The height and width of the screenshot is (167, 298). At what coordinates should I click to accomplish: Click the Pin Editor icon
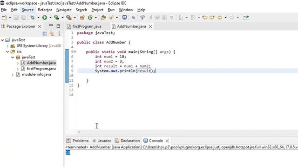click(246, 18)
